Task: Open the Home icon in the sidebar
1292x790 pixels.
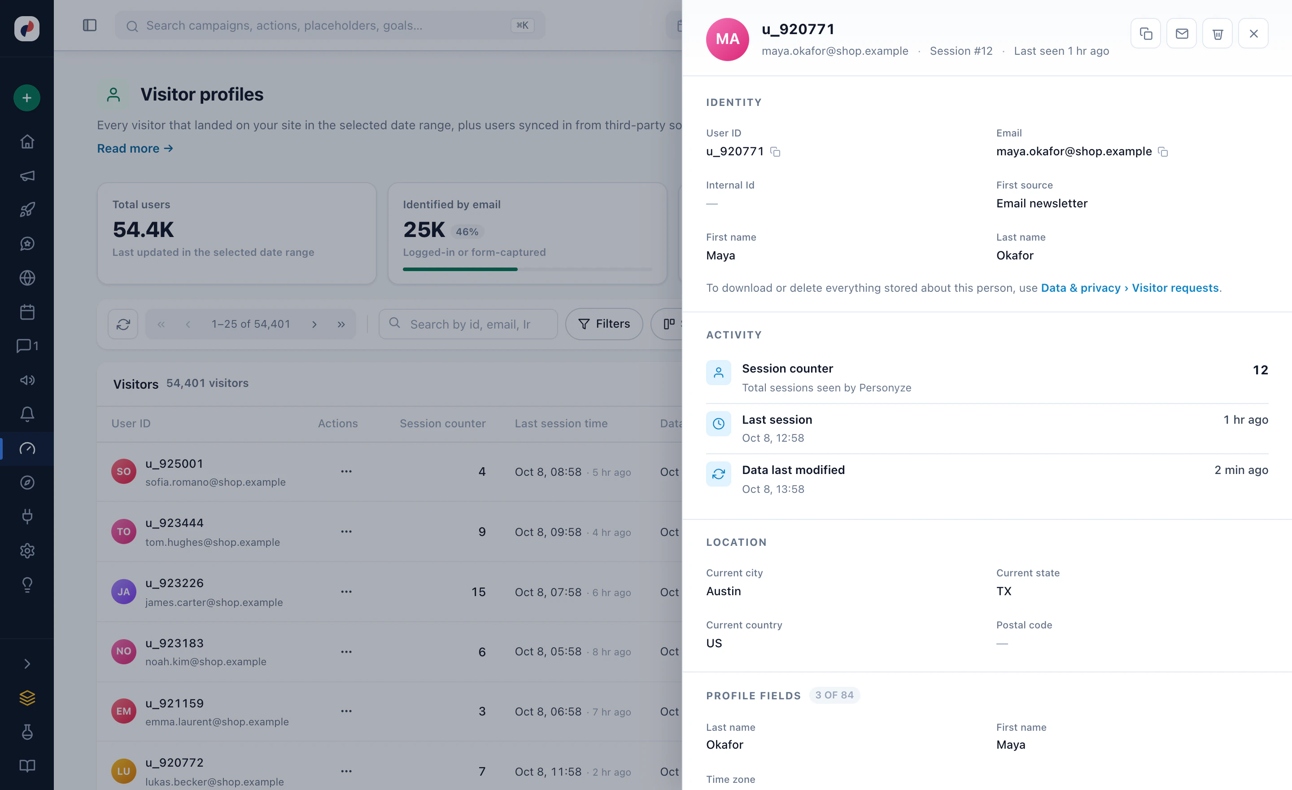Action: pyautogui.click(x=27, y=142)
